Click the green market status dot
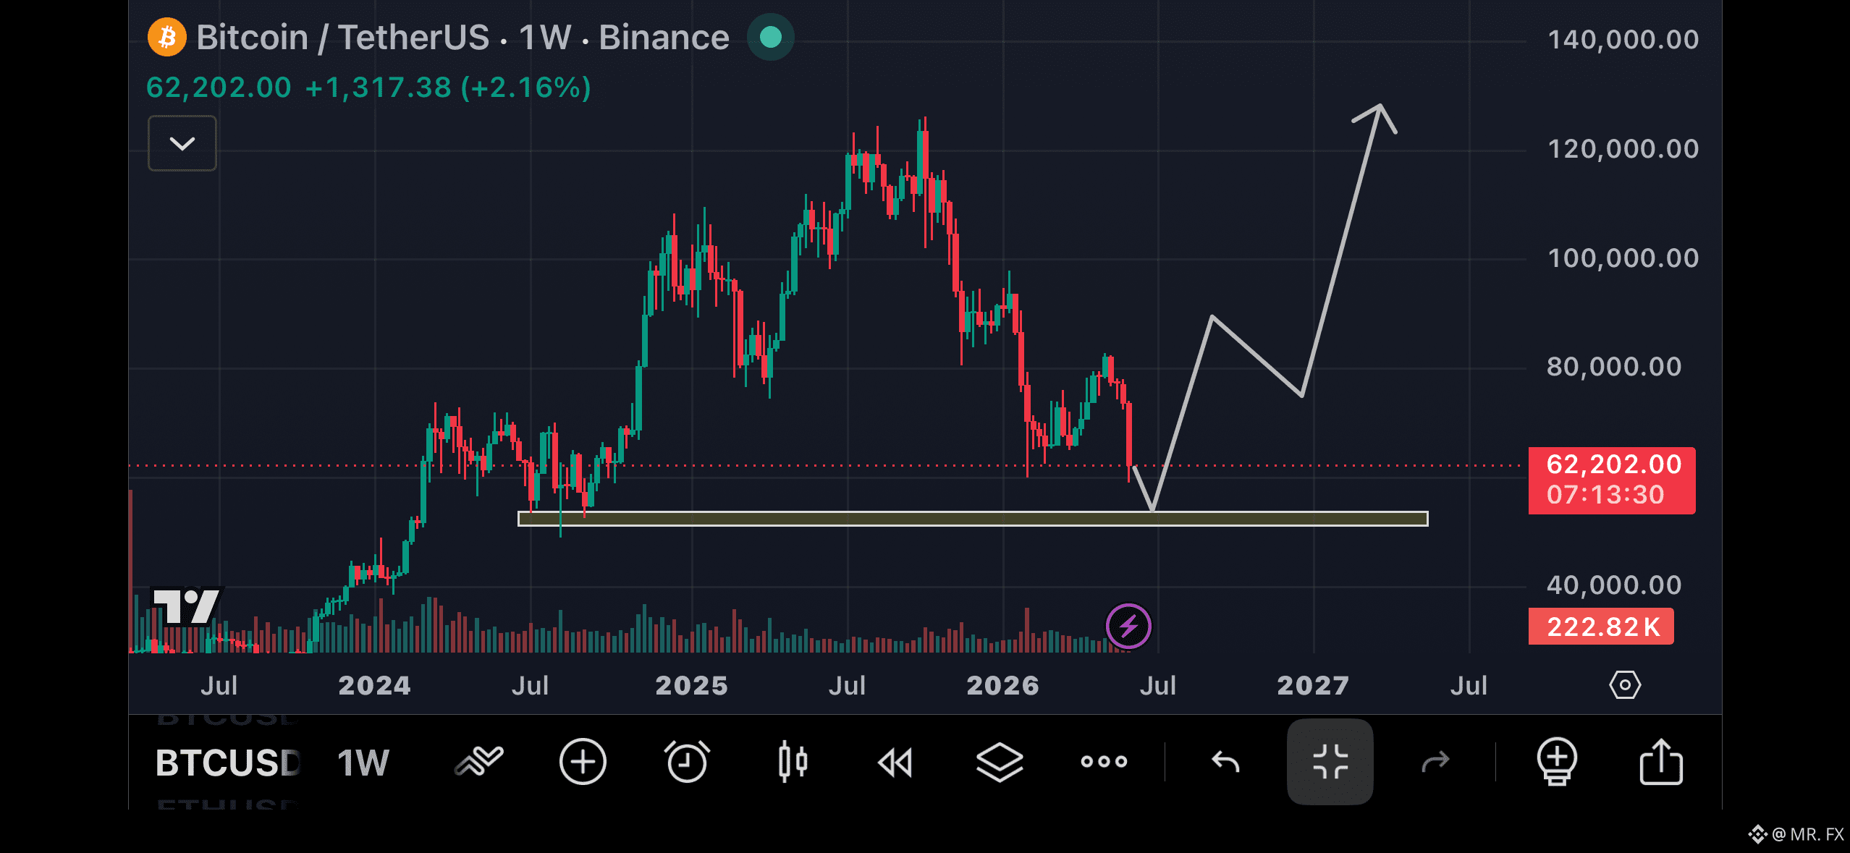 (770, 37)
